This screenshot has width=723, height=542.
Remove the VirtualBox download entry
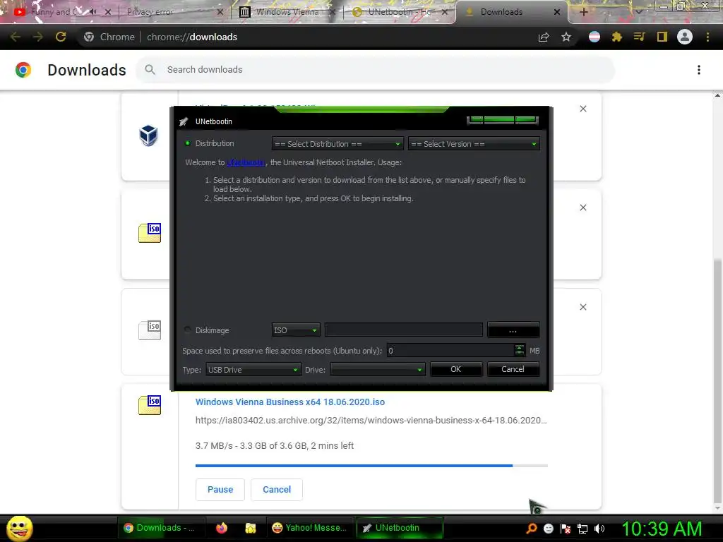point(583,109)
